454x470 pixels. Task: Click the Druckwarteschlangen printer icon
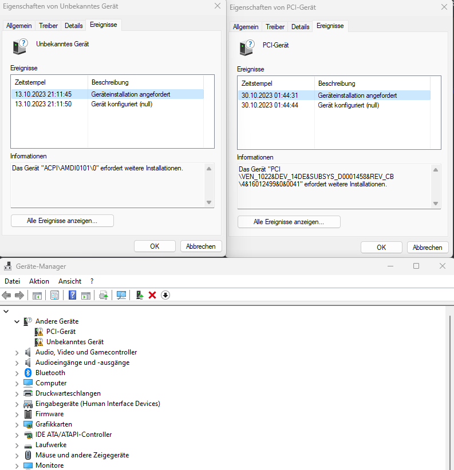click(28, 393)
